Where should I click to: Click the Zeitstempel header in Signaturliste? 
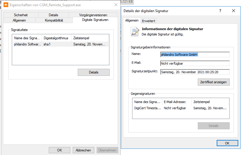pos(90,38)
